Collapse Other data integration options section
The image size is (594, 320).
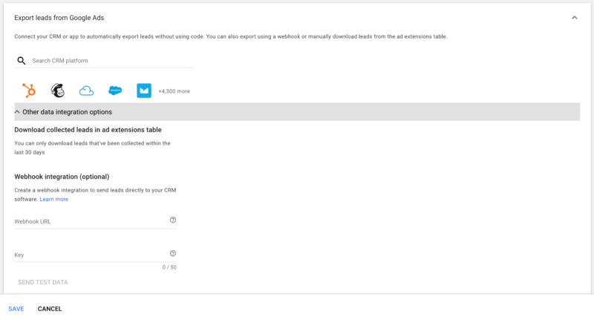point(17,112)
